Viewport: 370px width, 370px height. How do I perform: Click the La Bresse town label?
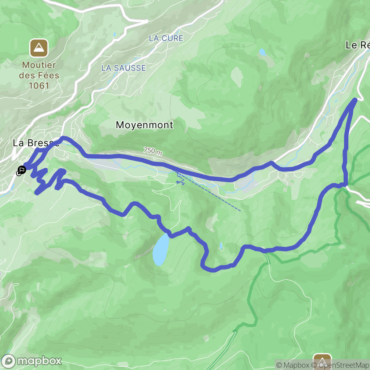pos(36,143)
